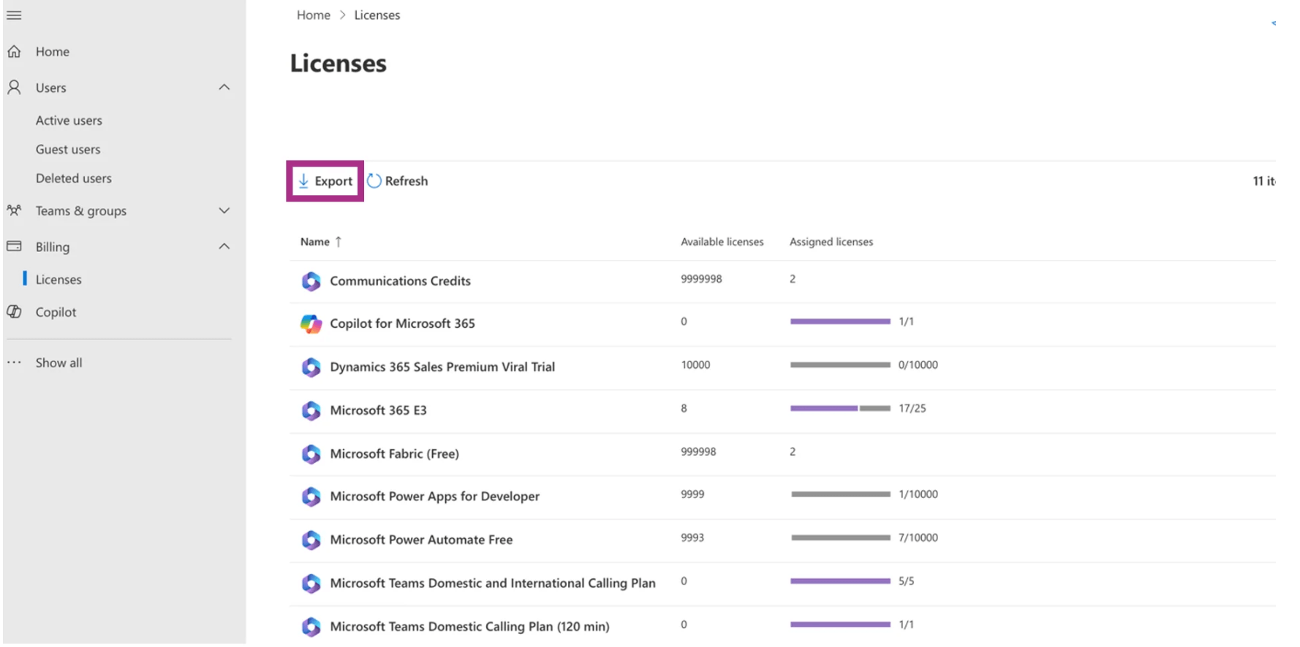Click the 0/10000 assigned licenses value

click(918, 364)
